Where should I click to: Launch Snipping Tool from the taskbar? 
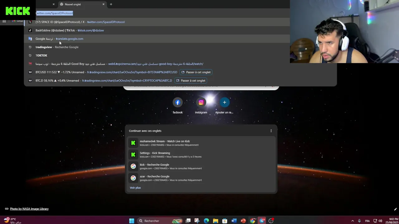(x=197, y=221)
